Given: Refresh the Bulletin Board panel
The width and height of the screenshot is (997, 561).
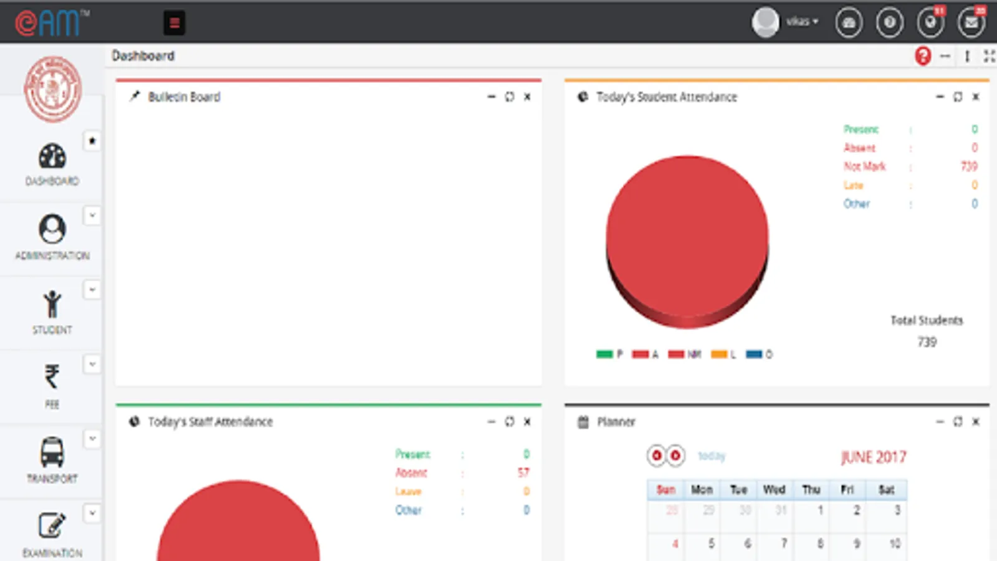Looking at the screenshot, I should click(x=510, y=97).
